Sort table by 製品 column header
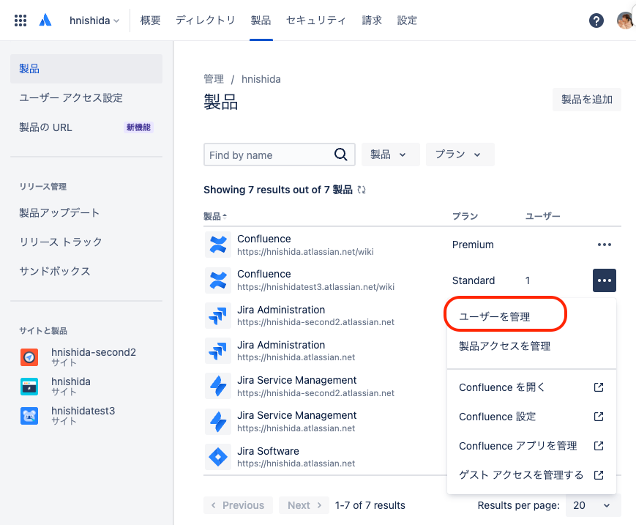636x525 pixels. pyautogui.click(x=215, y=216)
